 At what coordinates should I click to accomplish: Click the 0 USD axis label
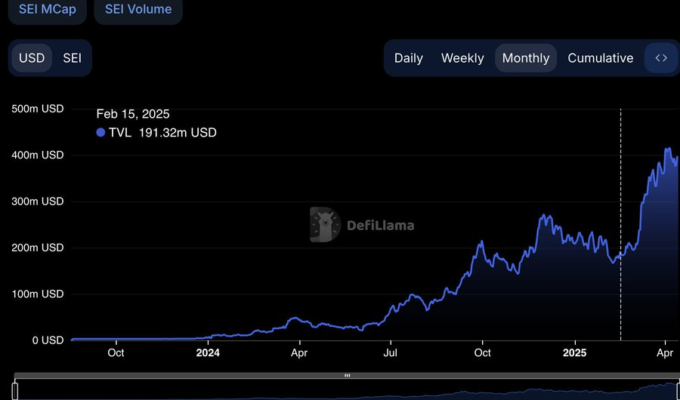(x=48, y=340)
